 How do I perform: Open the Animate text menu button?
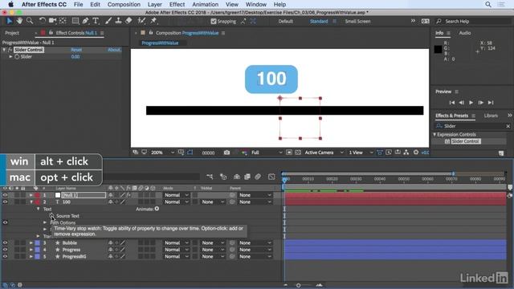[157, 209]
